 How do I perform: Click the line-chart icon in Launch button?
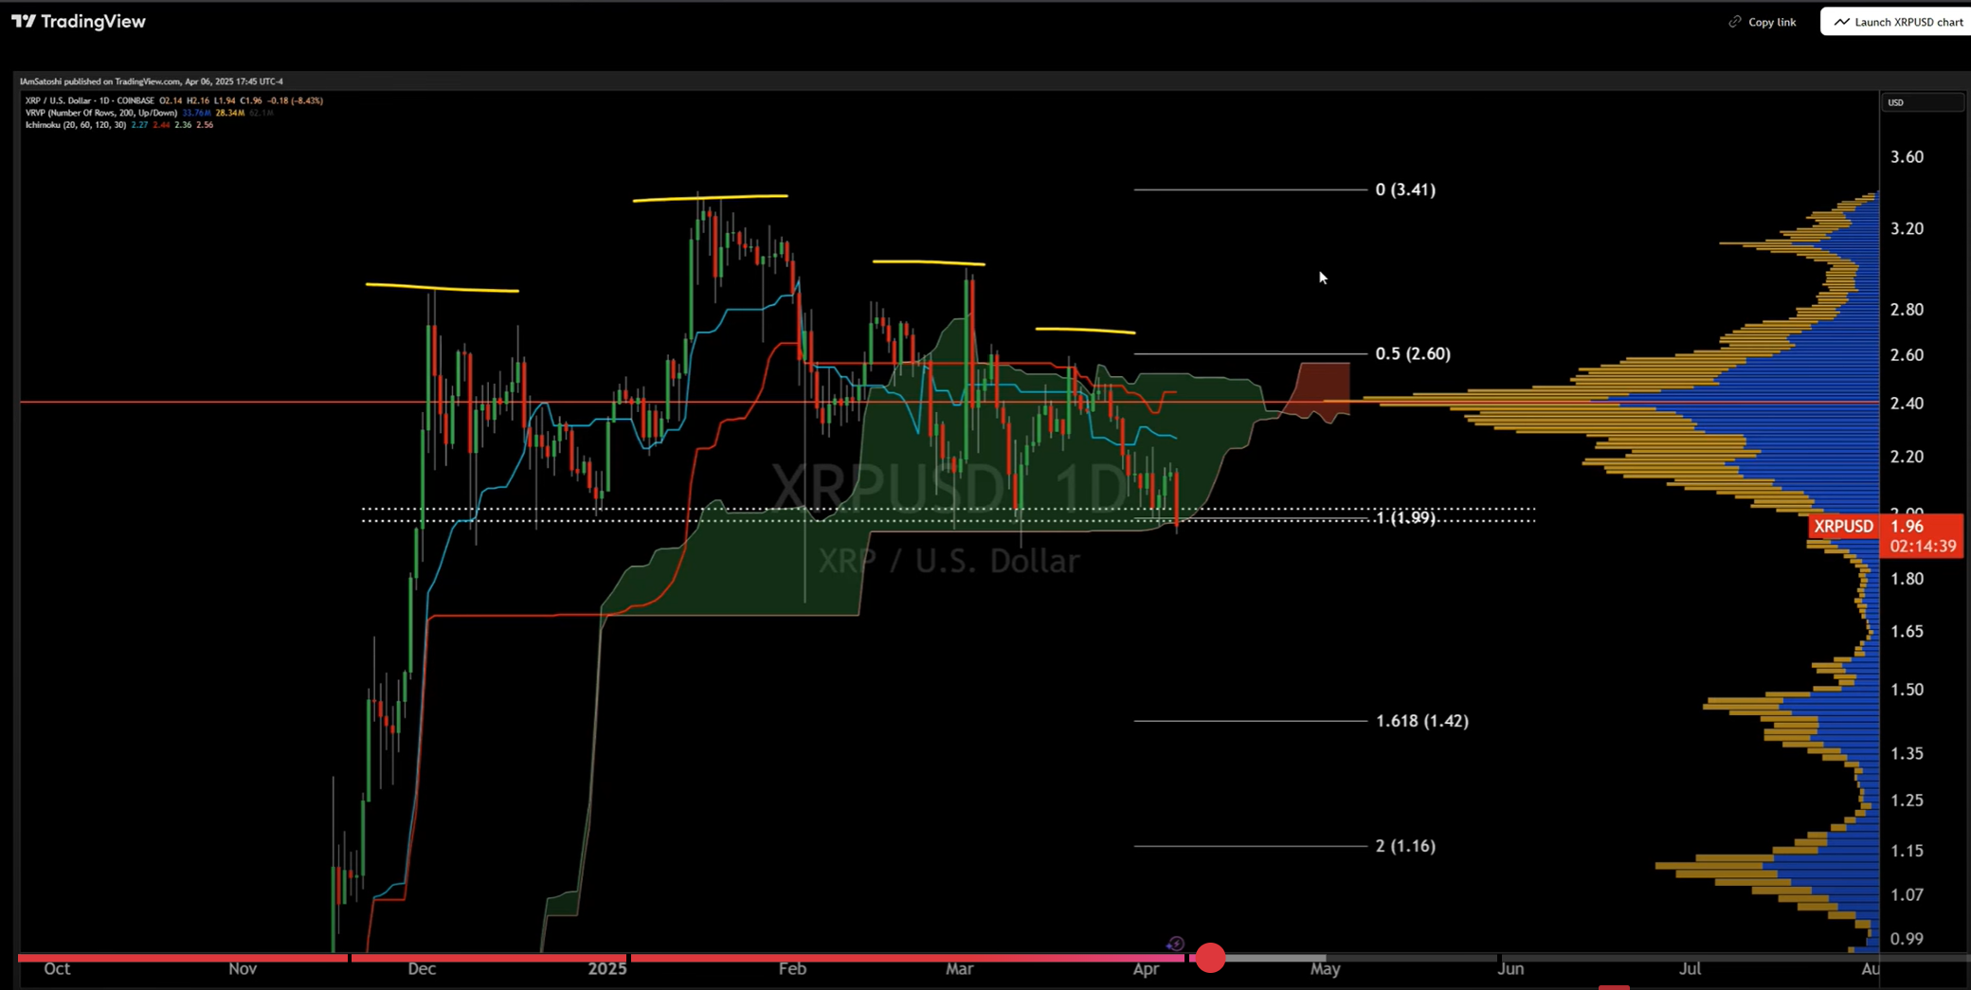coord(1842,21)
